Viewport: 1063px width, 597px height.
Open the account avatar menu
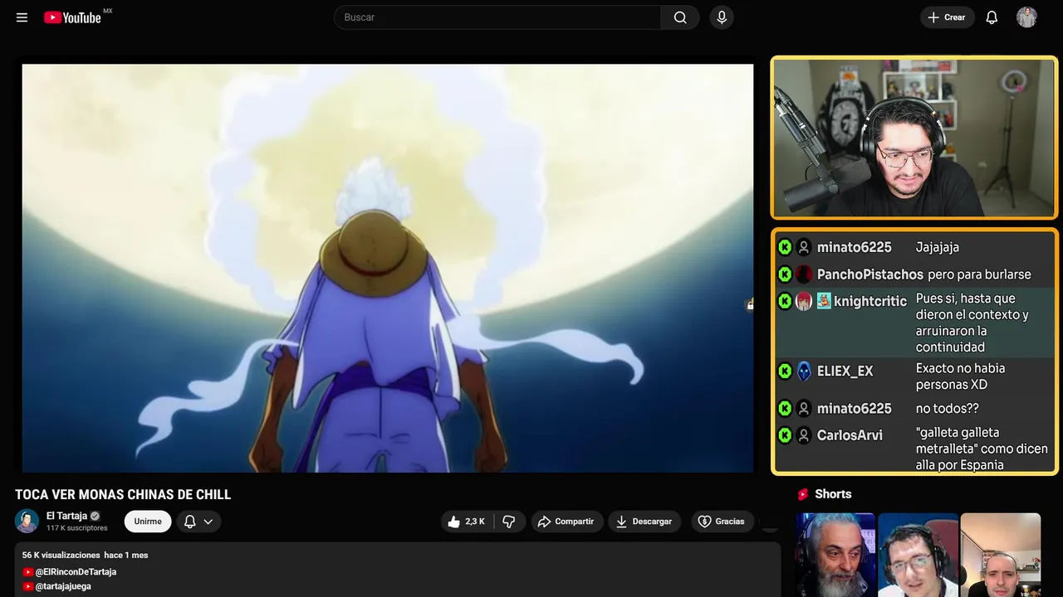(x=1026, y=17)
